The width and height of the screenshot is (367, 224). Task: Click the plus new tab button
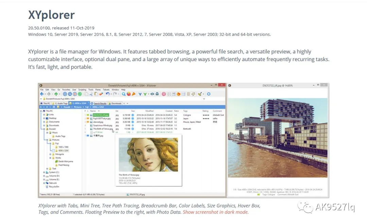tap(124, 104)
